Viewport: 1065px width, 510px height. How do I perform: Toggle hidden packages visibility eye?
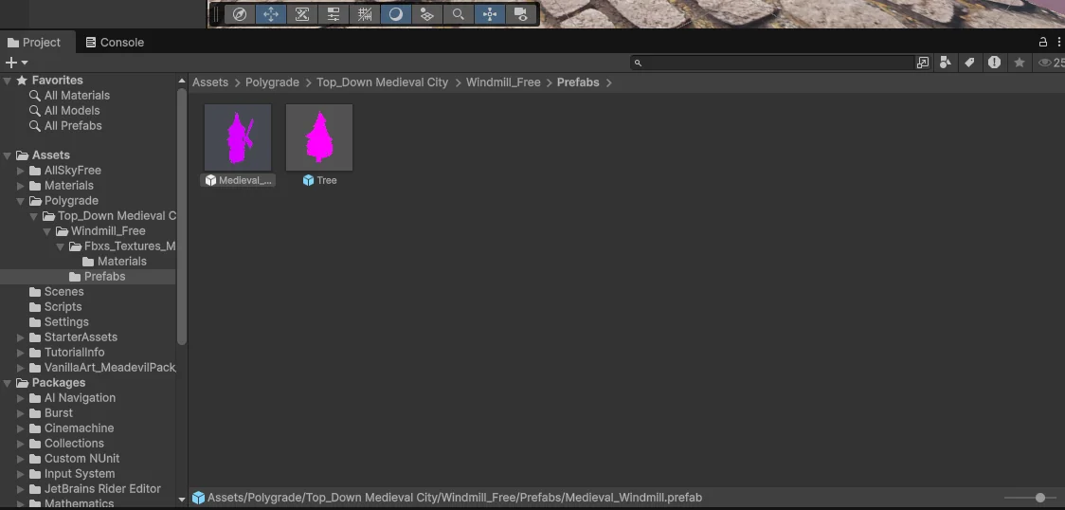point(1046,63)
